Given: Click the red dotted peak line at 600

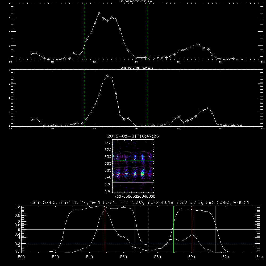Looking at the screenshot, I should click(192, 229).
